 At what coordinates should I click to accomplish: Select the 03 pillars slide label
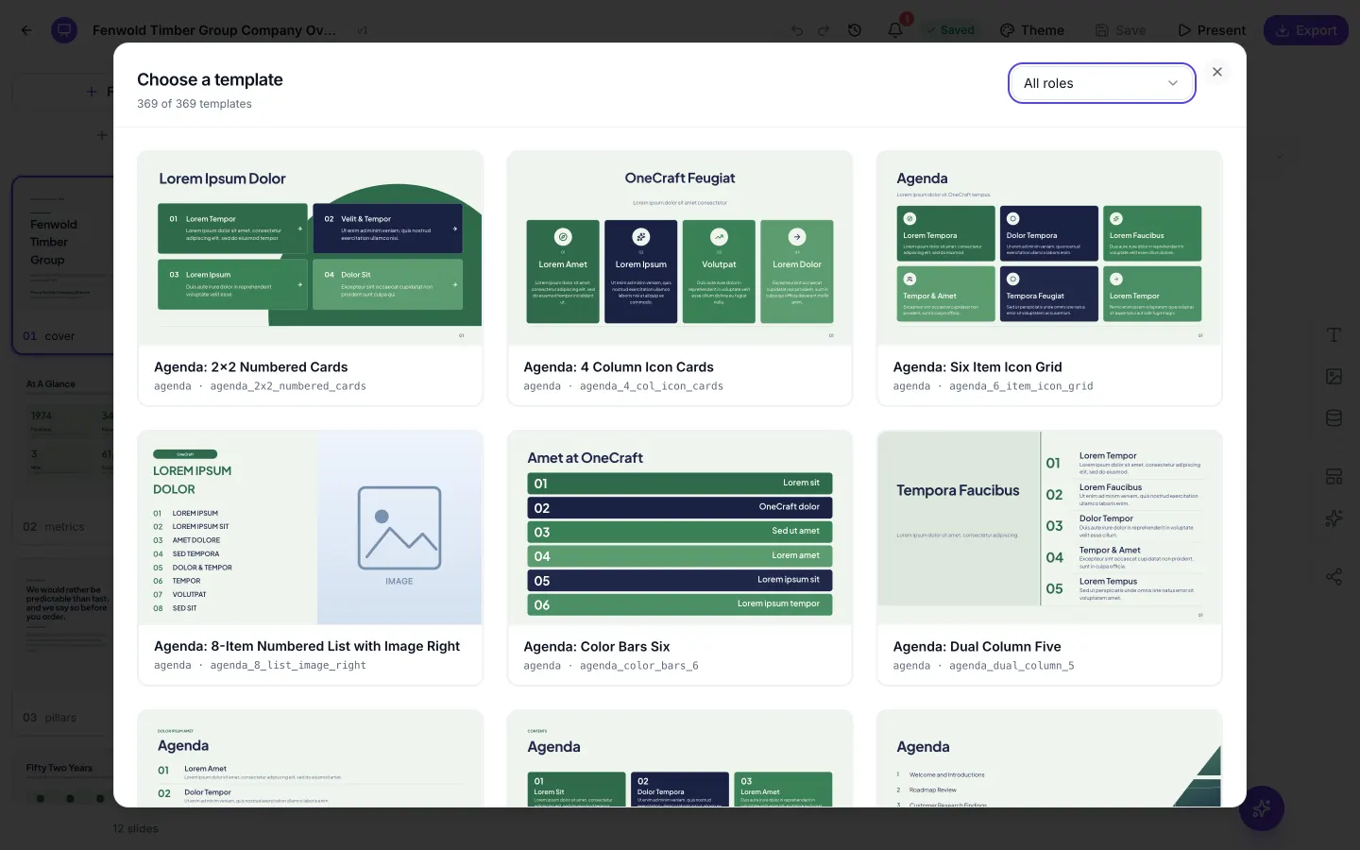49,718
